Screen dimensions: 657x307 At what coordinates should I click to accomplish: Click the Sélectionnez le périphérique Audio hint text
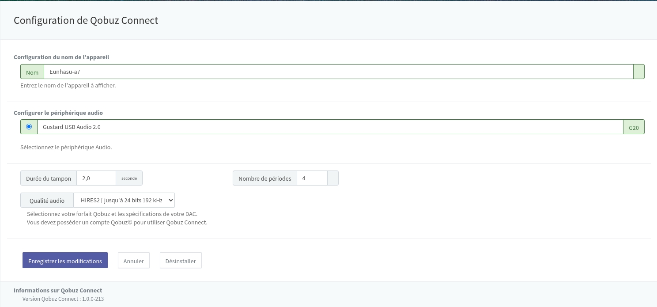point(66,147)
